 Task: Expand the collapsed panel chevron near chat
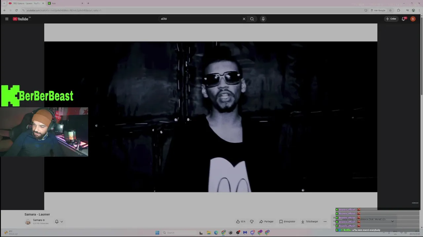392,221
